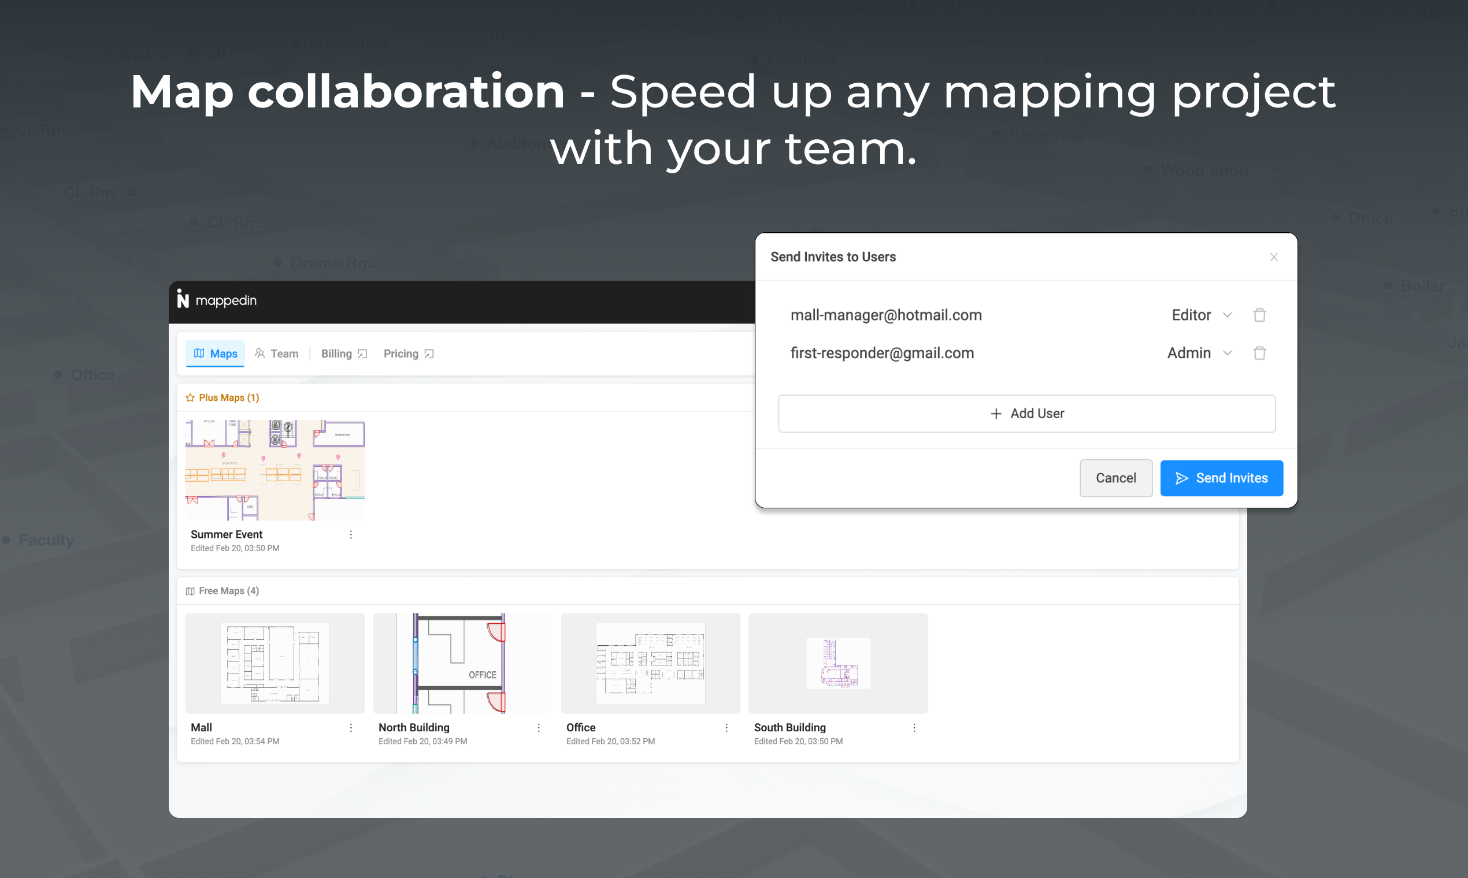The height and width of the screenshot is (878, 1468).
Task: Cancel the invite dialog
Action: click(x=1115, y=478)
